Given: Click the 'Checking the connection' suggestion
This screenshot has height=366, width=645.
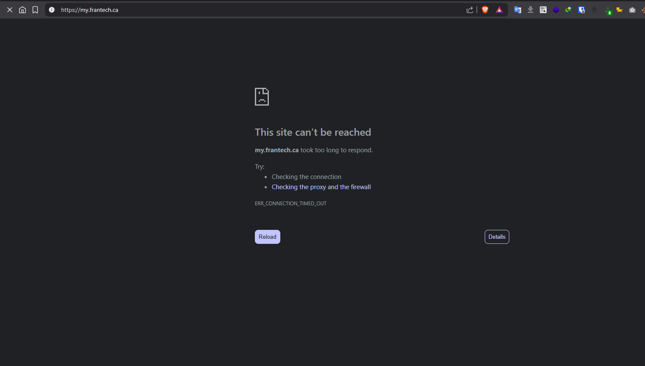Looking at the screenshot, I should [307, 177].
